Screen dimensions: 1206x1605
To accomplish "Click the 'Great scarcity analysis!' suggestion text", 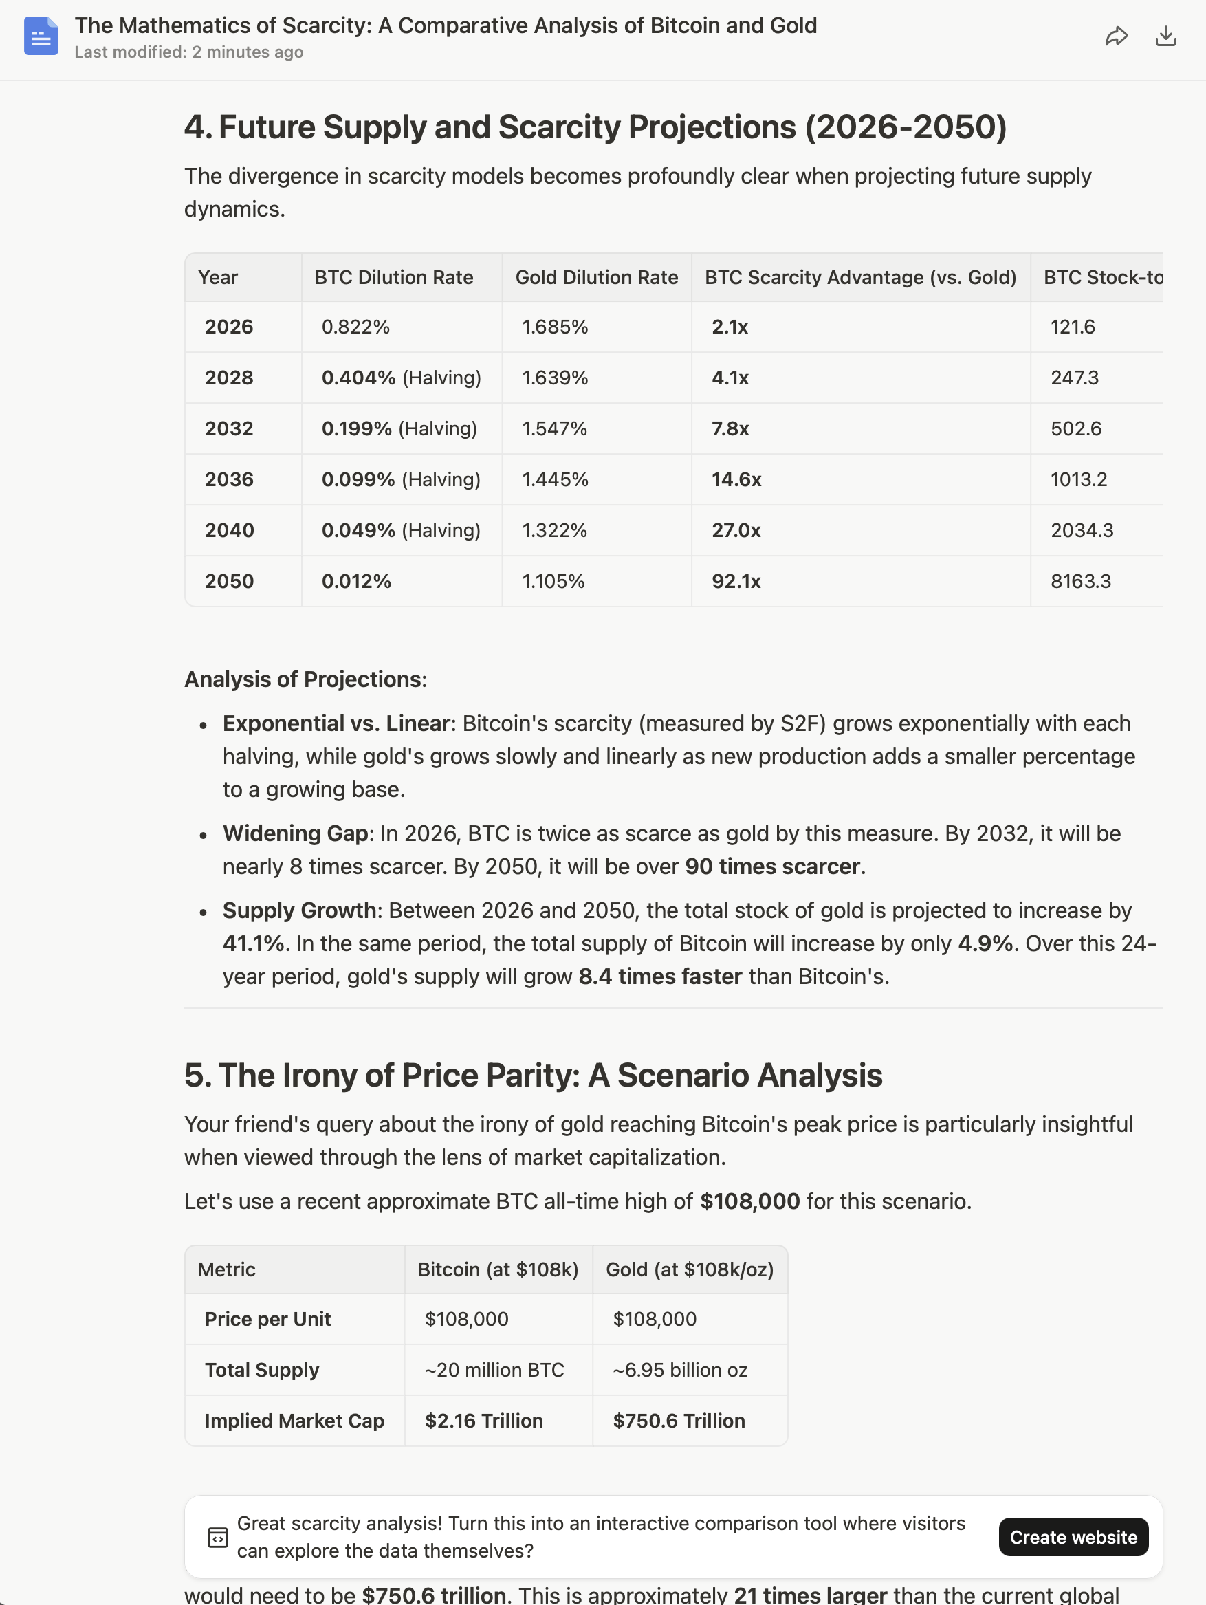I will pyautogui.click(x=601, y=1537).
